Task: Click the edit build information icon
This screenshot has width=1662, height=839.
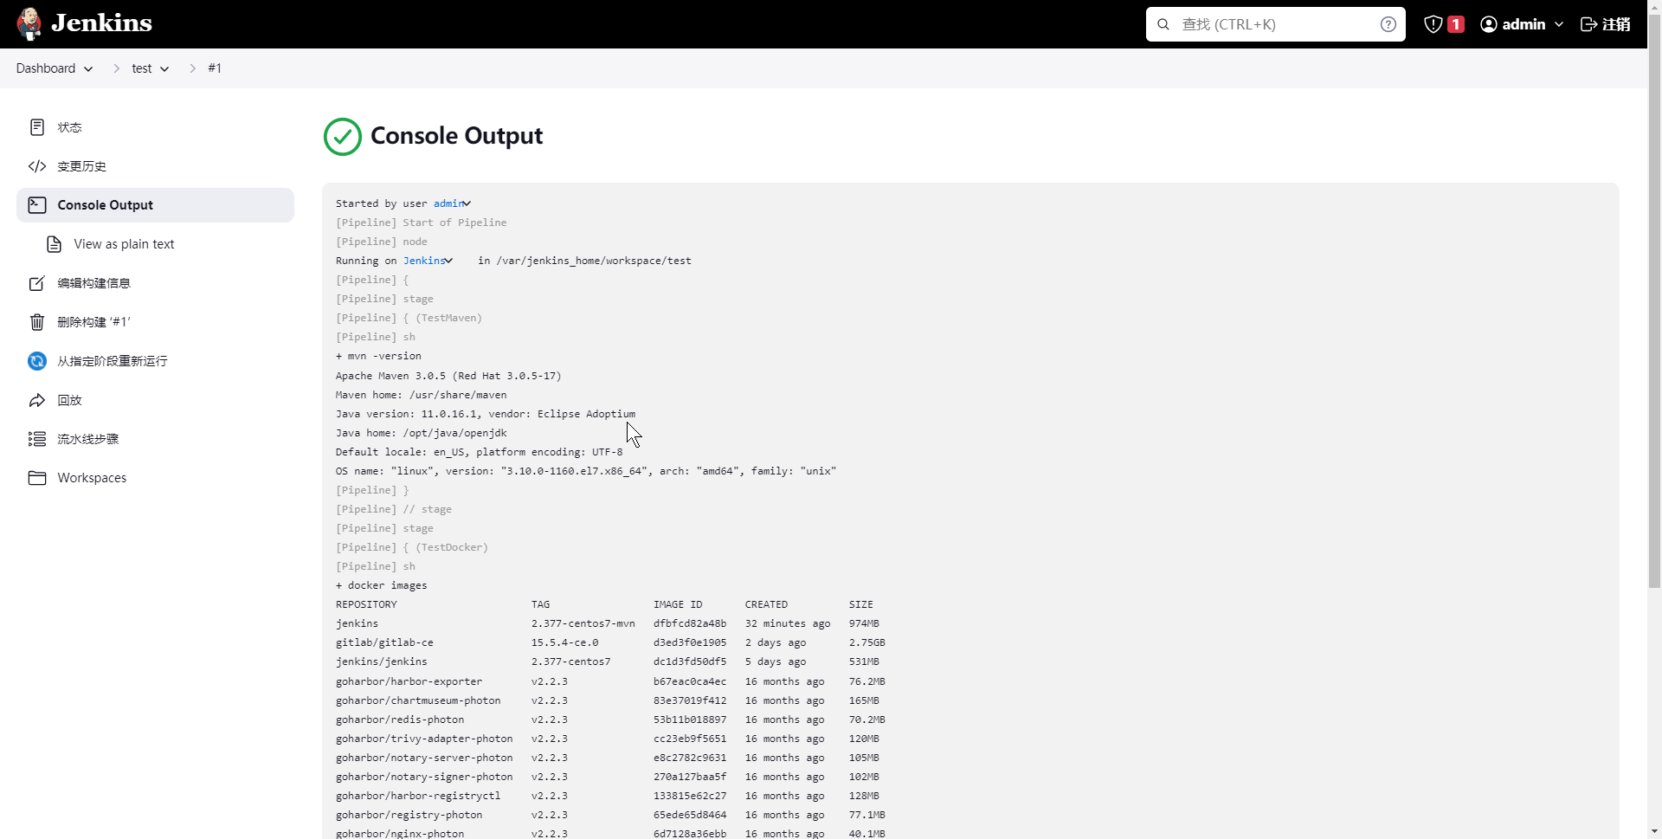Action: pyautogui.click(x=37, y=283)
